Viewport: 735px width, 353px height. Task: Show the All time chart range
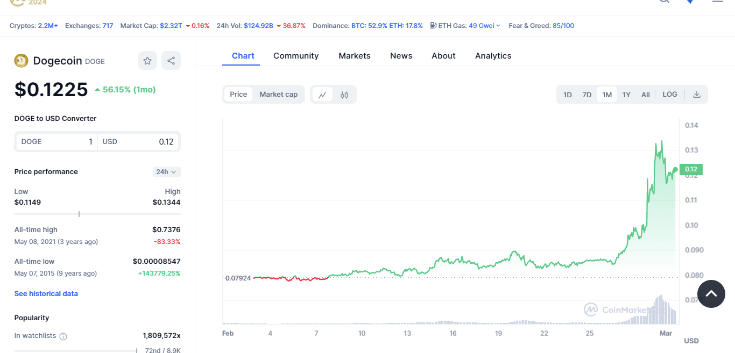coord(646,95)
